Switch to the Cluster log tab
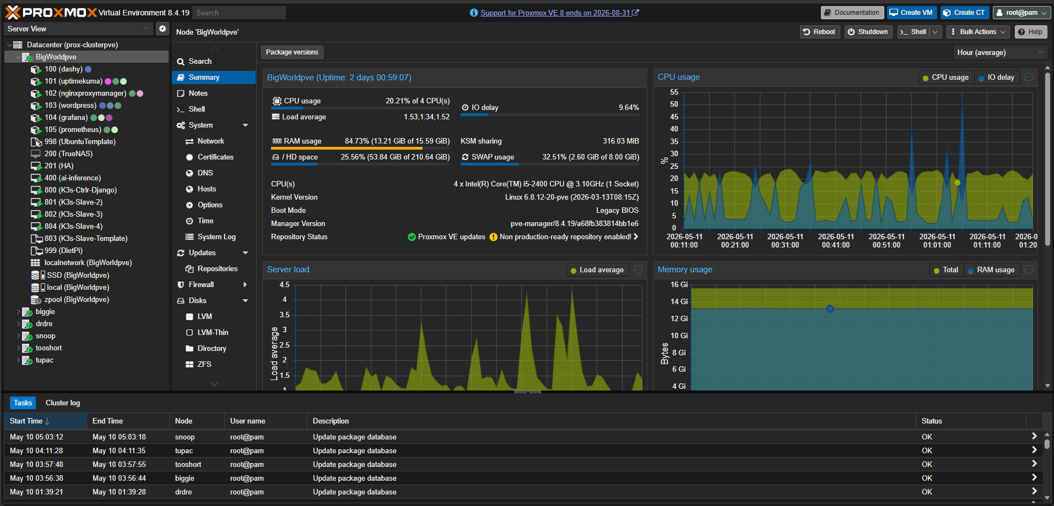This screenshot has height=506, width=1054. point(63,403)
